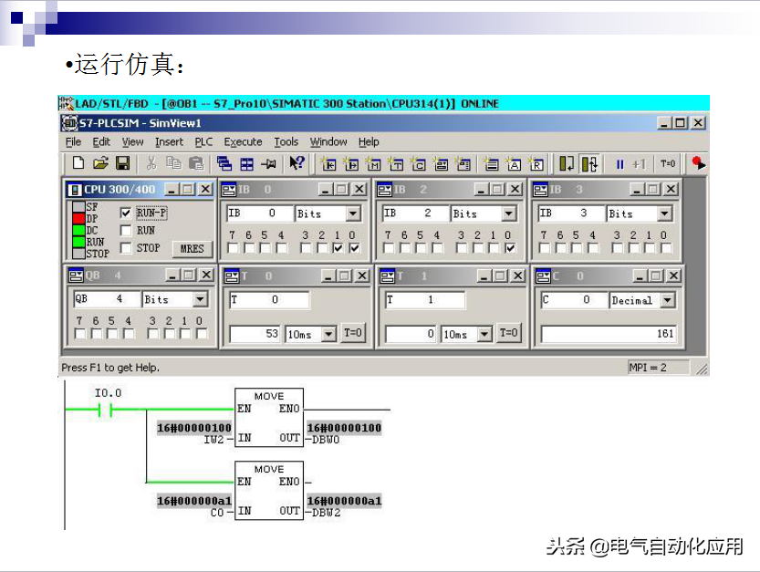Image resolution: width=760 pixels, height=572 pixels.
Task: Insert a Vertical Bits view window
Action: (463, 164)
